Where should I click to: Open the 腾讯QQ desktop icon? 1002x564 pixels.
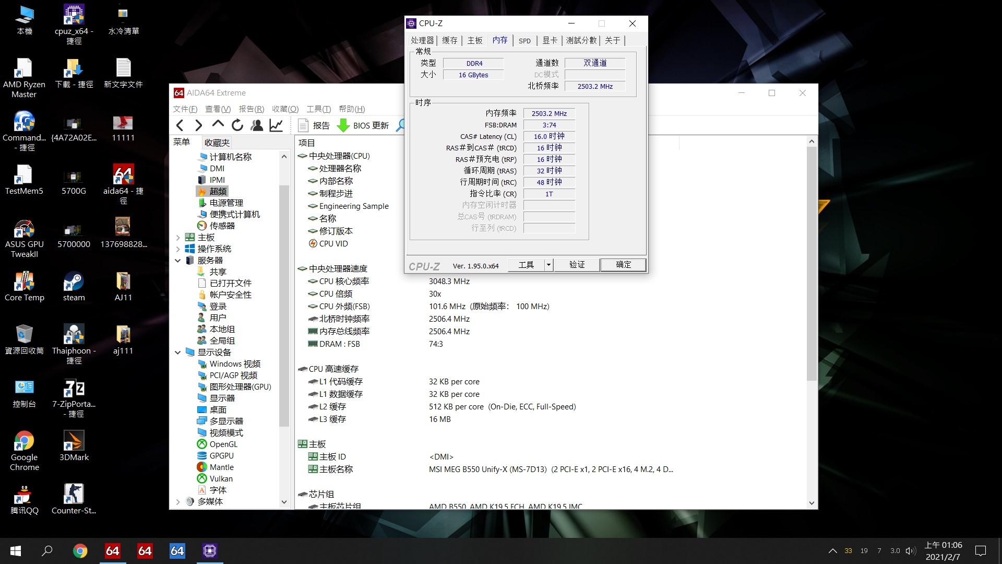24,499
